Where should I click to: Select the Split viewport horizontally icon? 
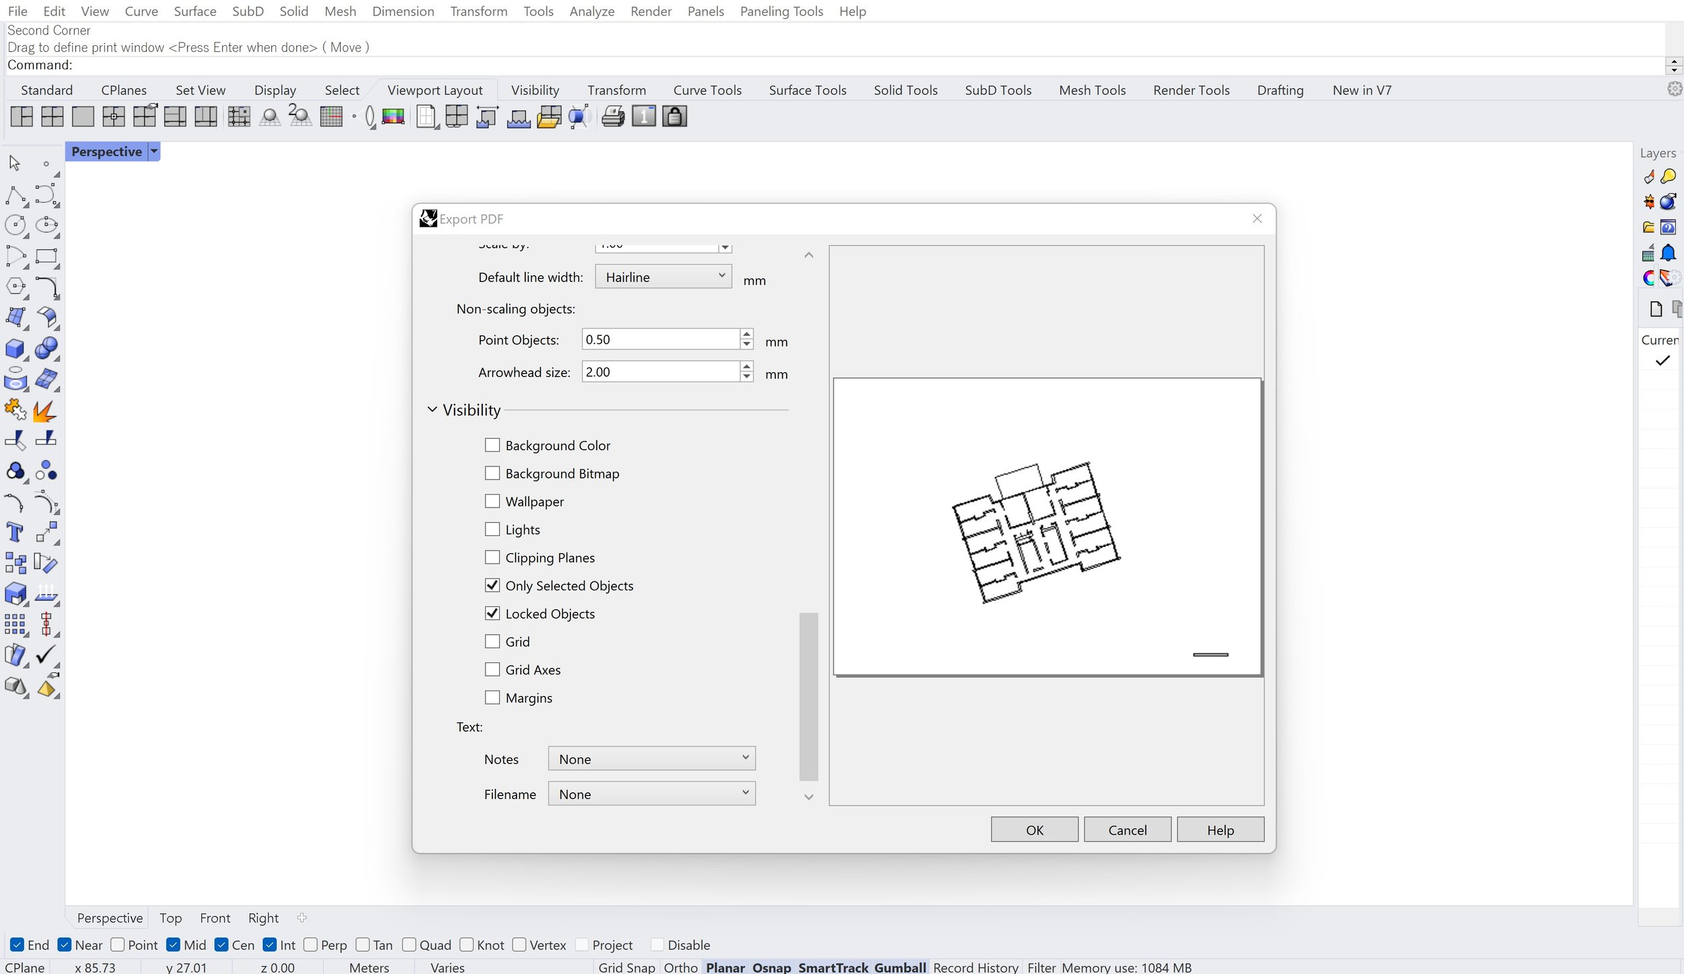click(175, 117)
